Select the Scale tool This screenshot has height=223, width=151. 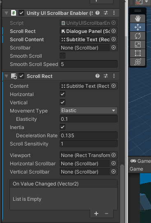(x=138, y=45)
